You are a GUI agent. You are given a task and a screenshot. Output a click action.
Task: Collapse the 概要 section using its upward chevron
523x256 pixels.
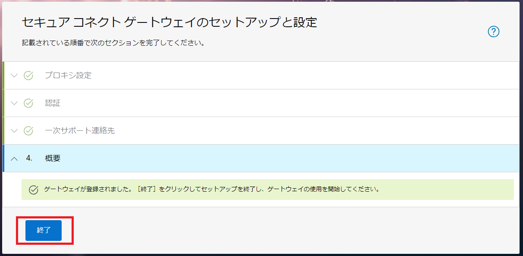(13, 158)
